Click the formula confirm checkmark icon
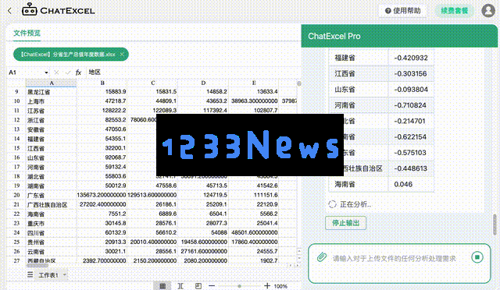Screen dimensions: 500x290 pos(68,72)
